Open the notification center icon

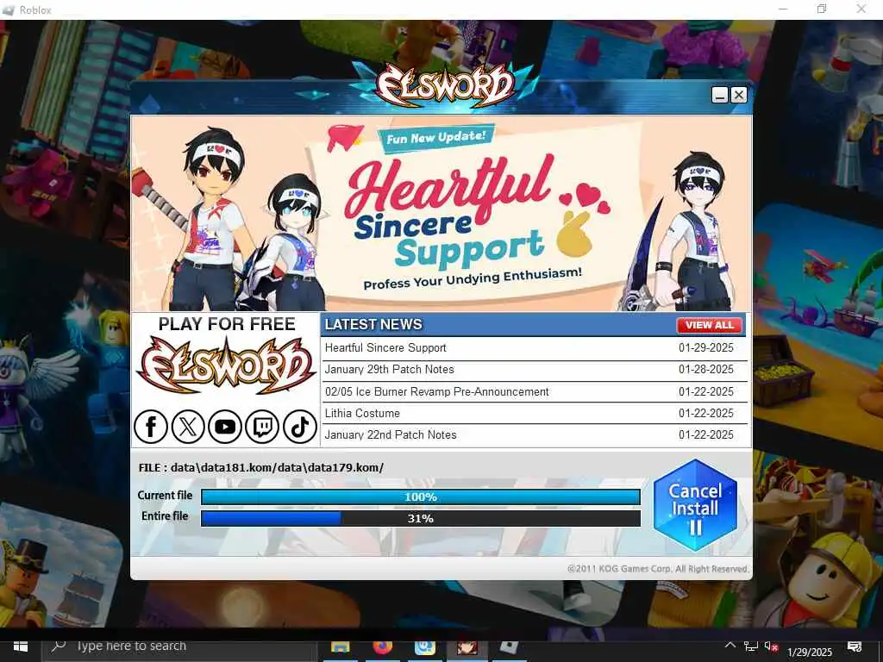pyautogui.click(x=855, y=646)
